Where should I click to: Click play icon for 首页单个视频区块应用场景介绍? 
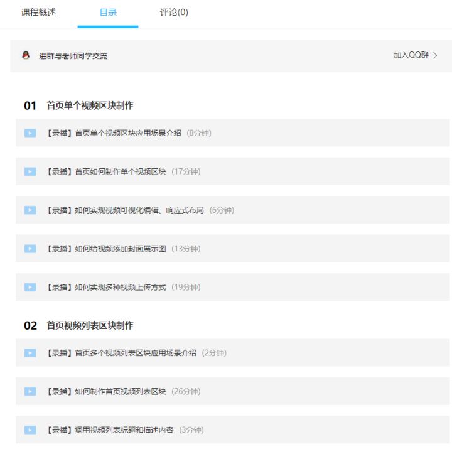click(x=30, y=133)
